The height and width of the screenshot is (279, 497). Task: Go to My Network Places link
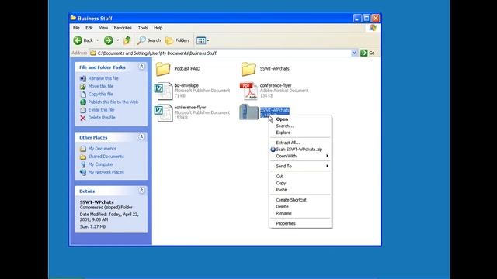coord(106,172)
